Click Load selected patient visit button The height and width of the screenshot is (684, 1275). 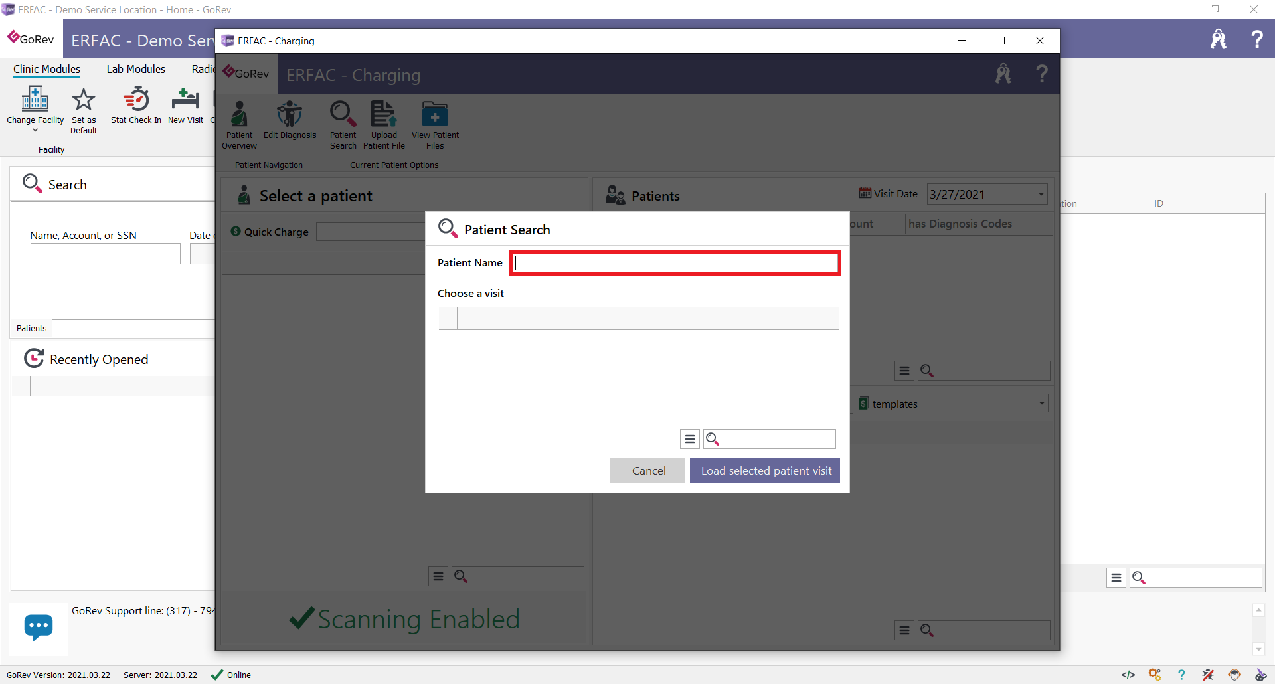pyautogui.click(x=765, y=471)
